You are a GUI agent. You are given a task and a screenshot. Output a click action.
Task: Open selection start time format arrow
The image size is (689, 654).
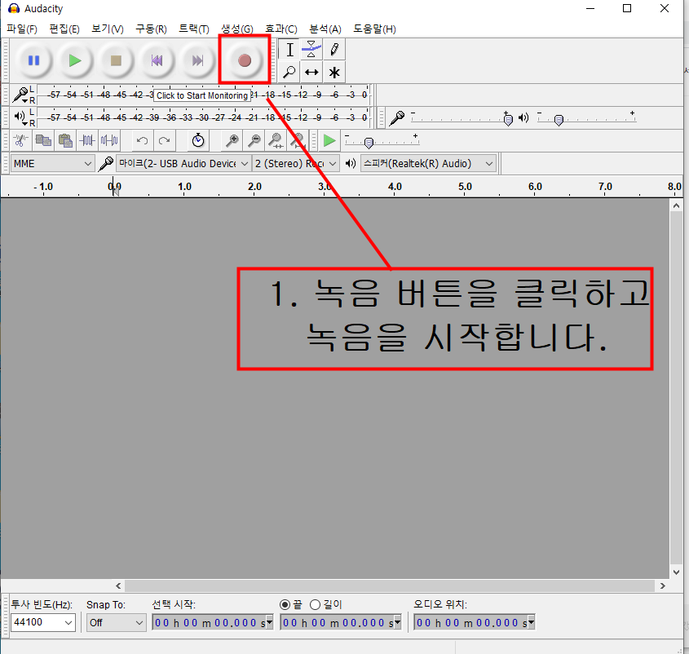[269, 622]
